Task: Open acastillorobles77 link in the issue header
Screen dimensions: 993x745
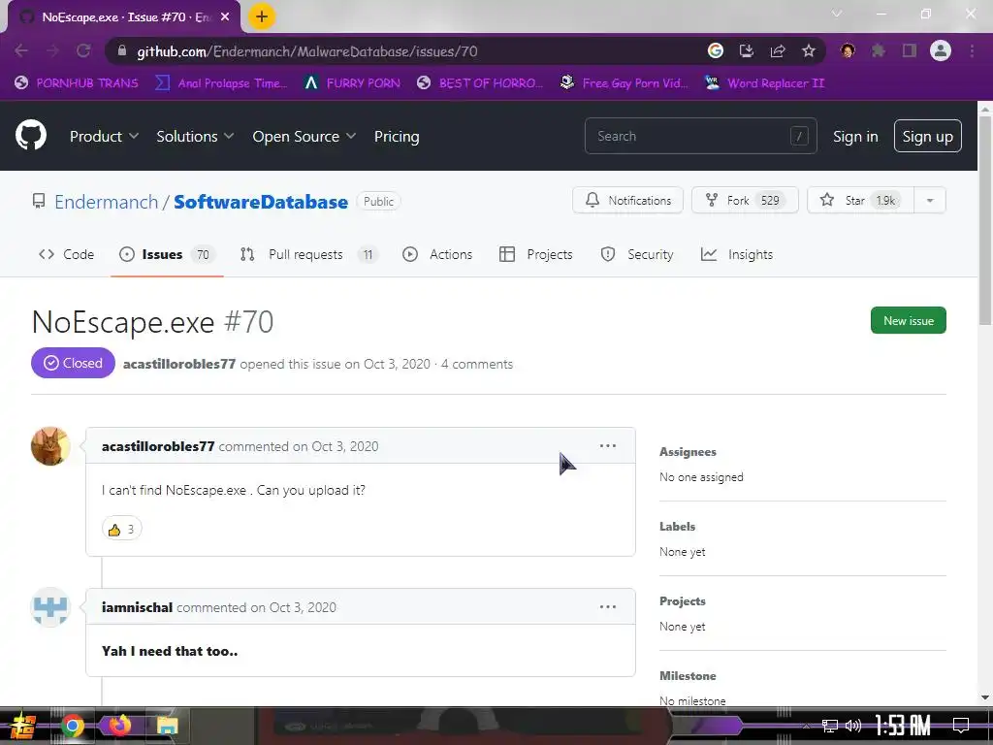Action: [179, 364]
